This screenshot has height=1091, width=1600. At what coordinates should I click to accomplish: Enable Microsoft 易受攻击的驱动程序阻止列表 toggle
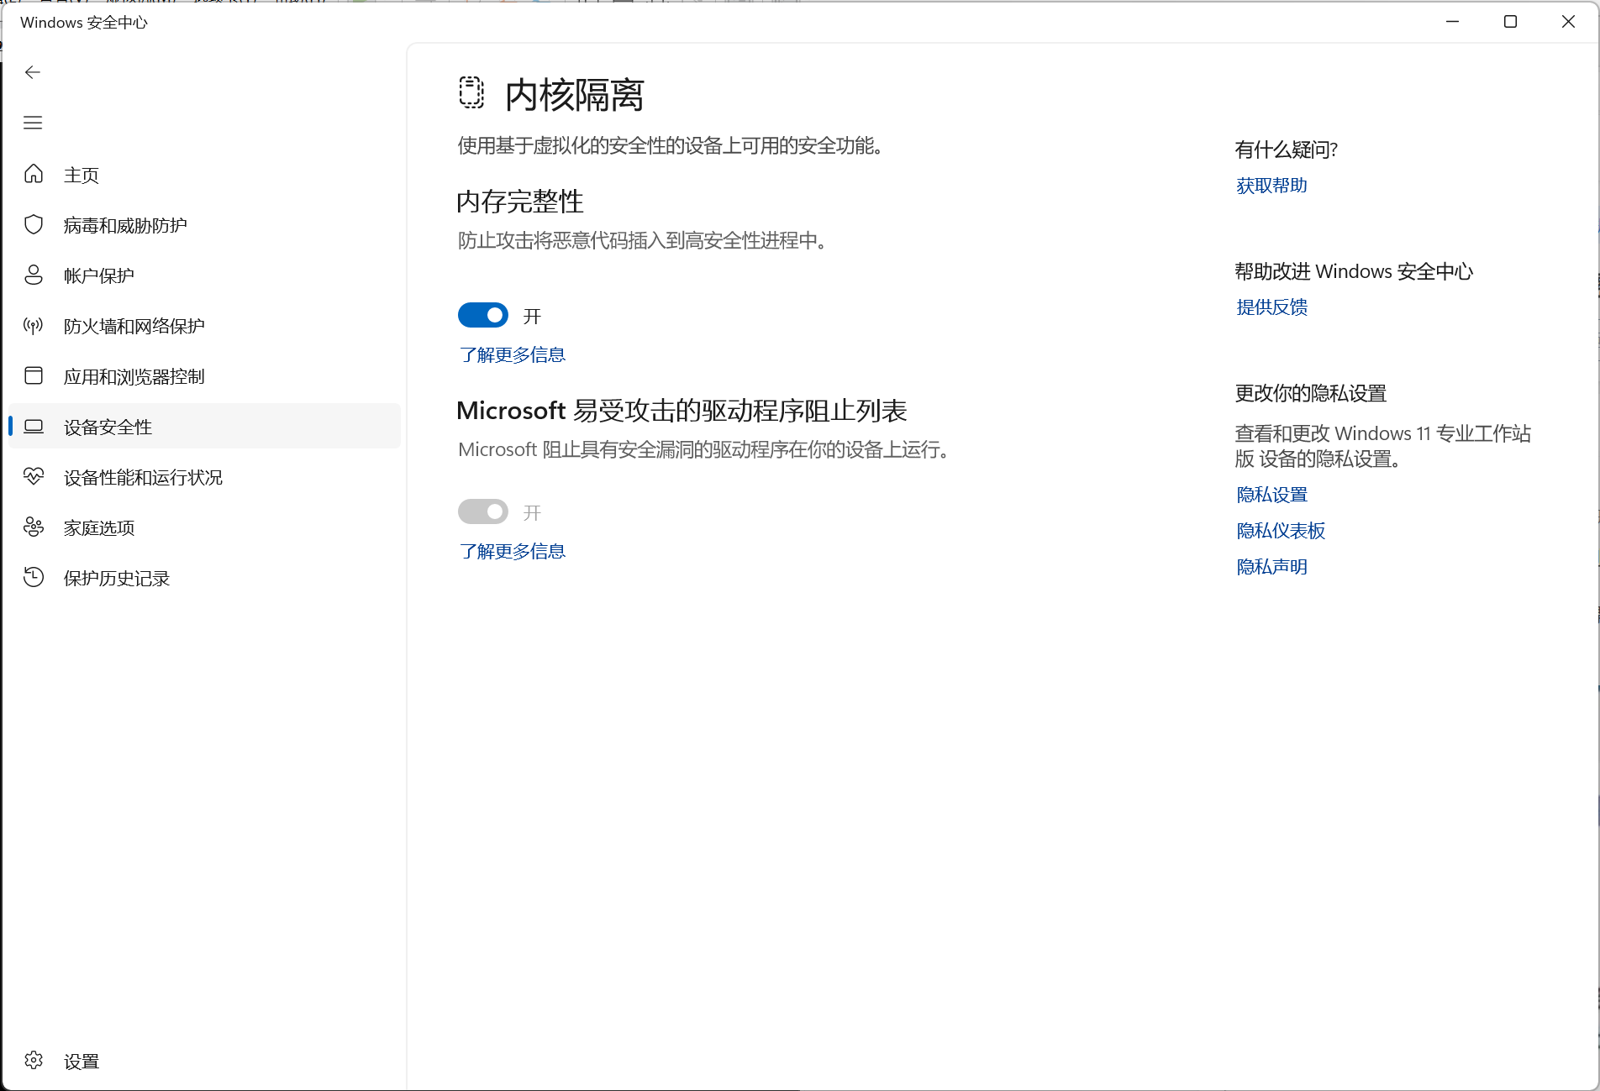coord(483,511)
